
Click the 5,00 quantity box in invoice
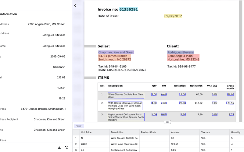154,94
